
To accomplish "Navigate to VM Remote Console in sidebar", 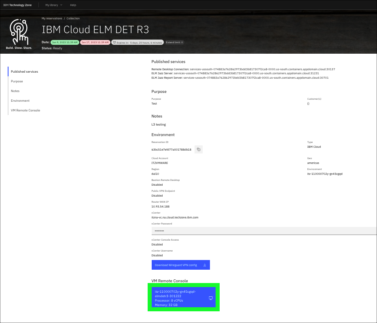I will [x=25, y=111].
